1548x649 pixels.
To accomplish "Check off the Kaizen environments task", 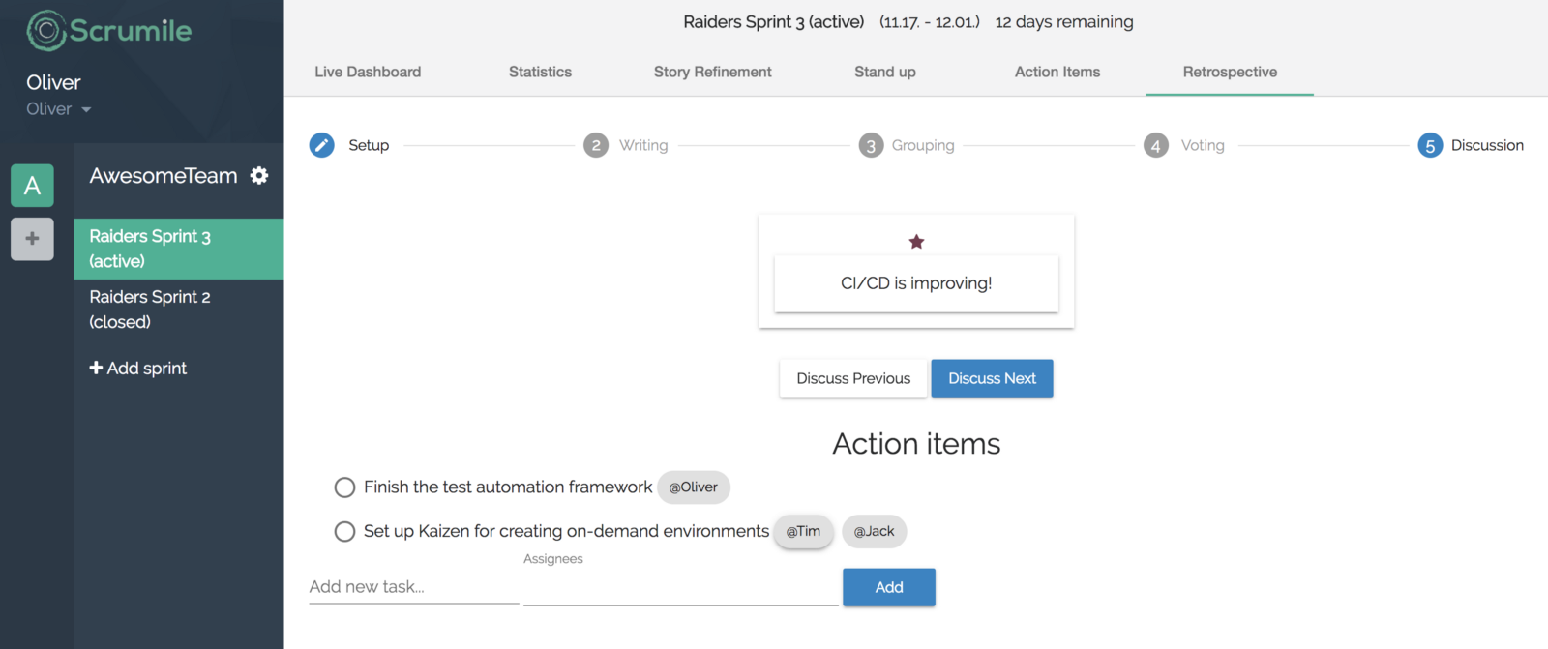I will [344, 532].
